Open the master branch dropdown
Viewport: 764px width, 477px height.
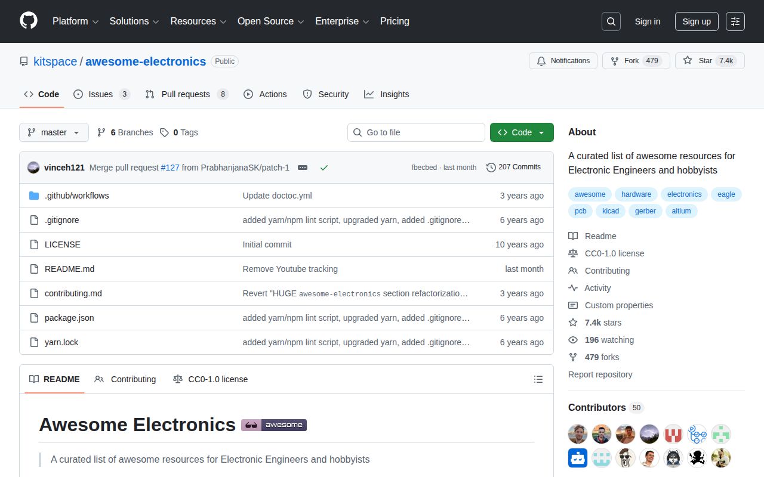pyautogui.click(x=54, y=132)
